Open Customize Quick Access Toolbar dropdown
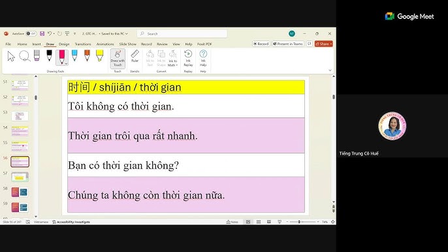 click(x=75, y=34)
